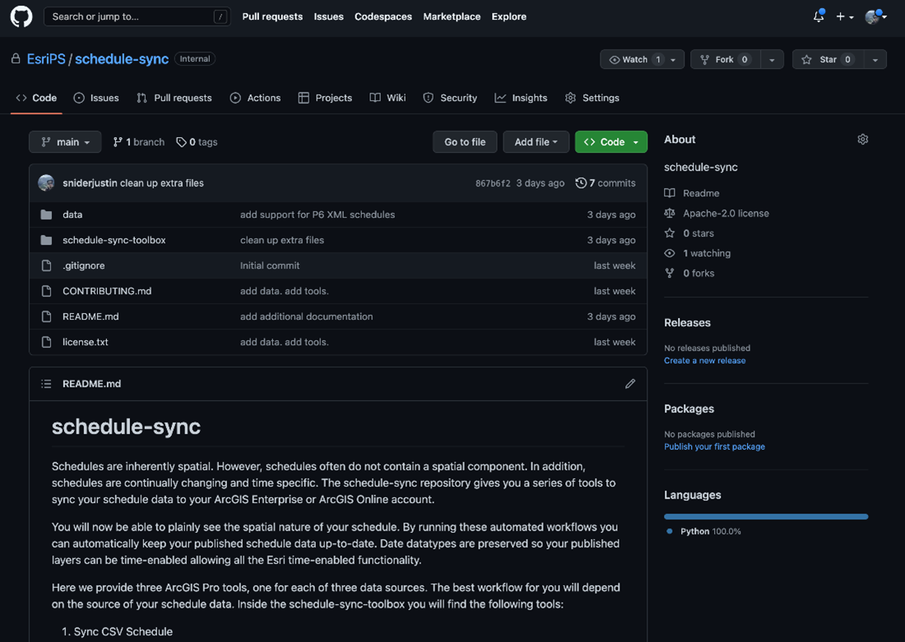Screen dimensions: 905x642
Task: Click the Python language bar
Action: click(765, 516)
